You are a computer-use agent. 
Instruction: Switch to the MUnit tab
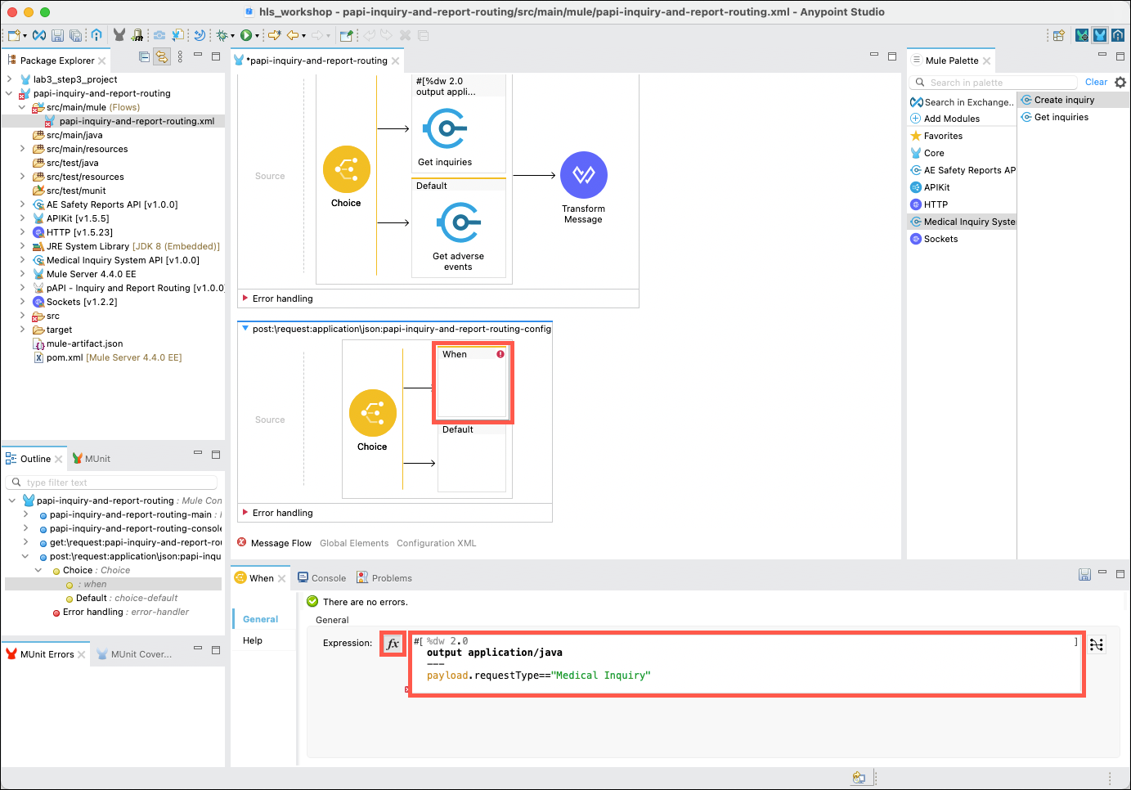tap(91, 459)
